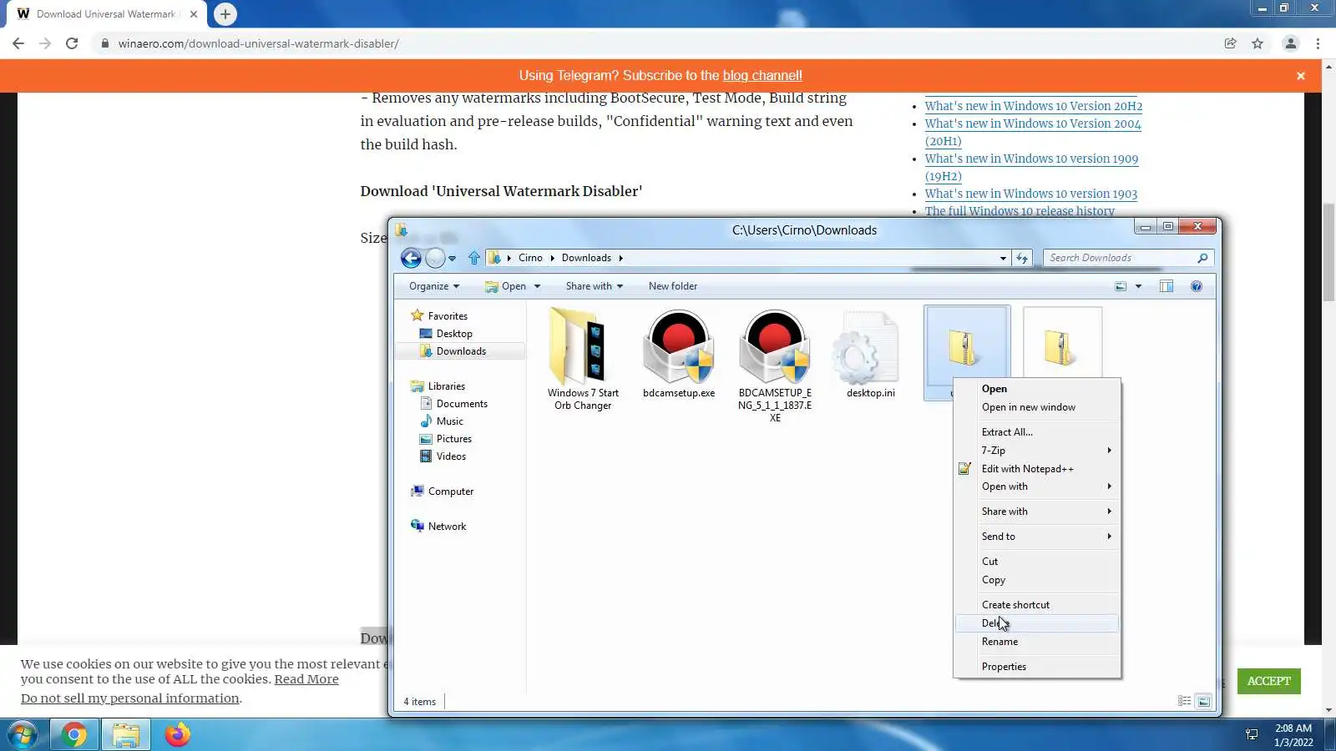Toggle the Explorer preview pane
Viewport: 1336px width, 751px height.
(1166, 286)
